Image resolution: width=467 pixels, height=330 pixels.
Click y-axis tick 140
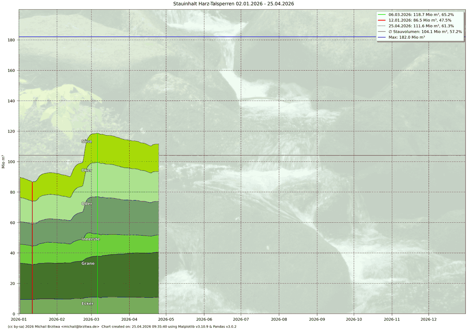tap(11, 101)
